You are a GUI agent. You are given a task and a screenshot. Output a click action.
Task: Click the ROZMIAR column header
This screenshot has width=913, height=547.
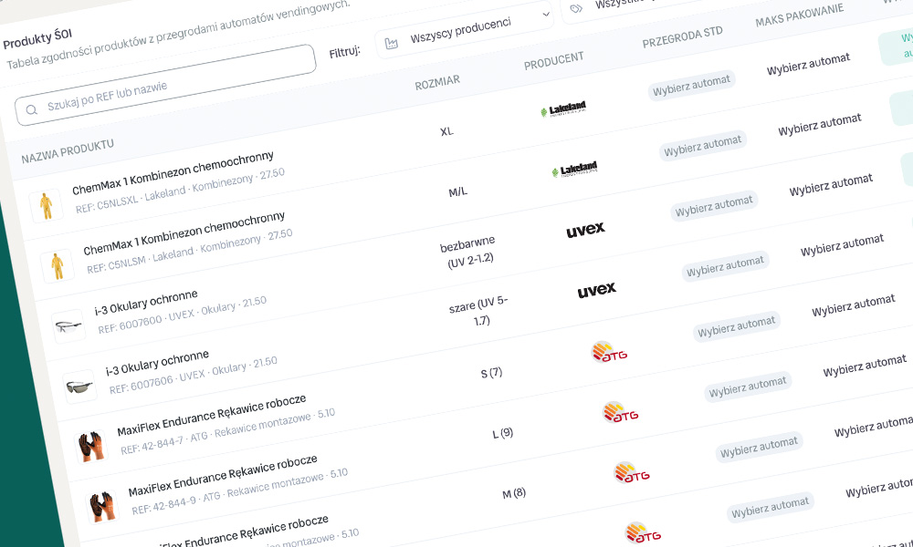tap(437, 83)
